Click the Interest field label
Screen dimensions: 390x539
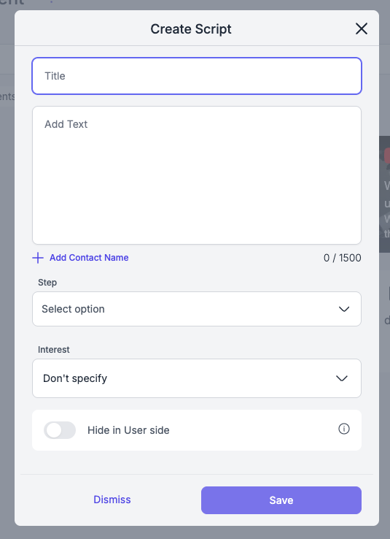(x=53, y=350)
